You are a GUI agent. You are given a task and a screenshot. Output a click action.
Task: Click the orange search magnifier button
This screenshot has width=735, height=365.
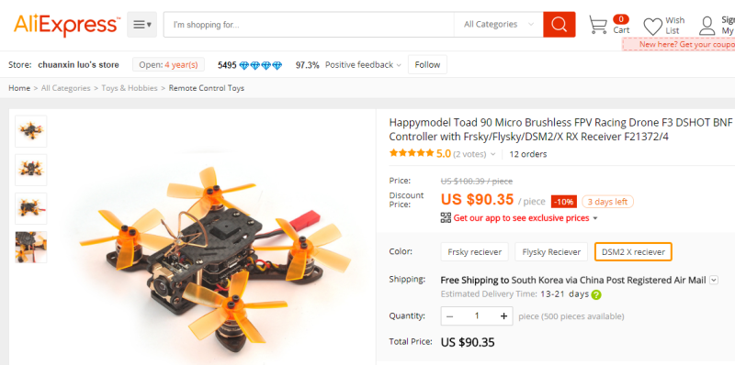click(x=559, y=25)
